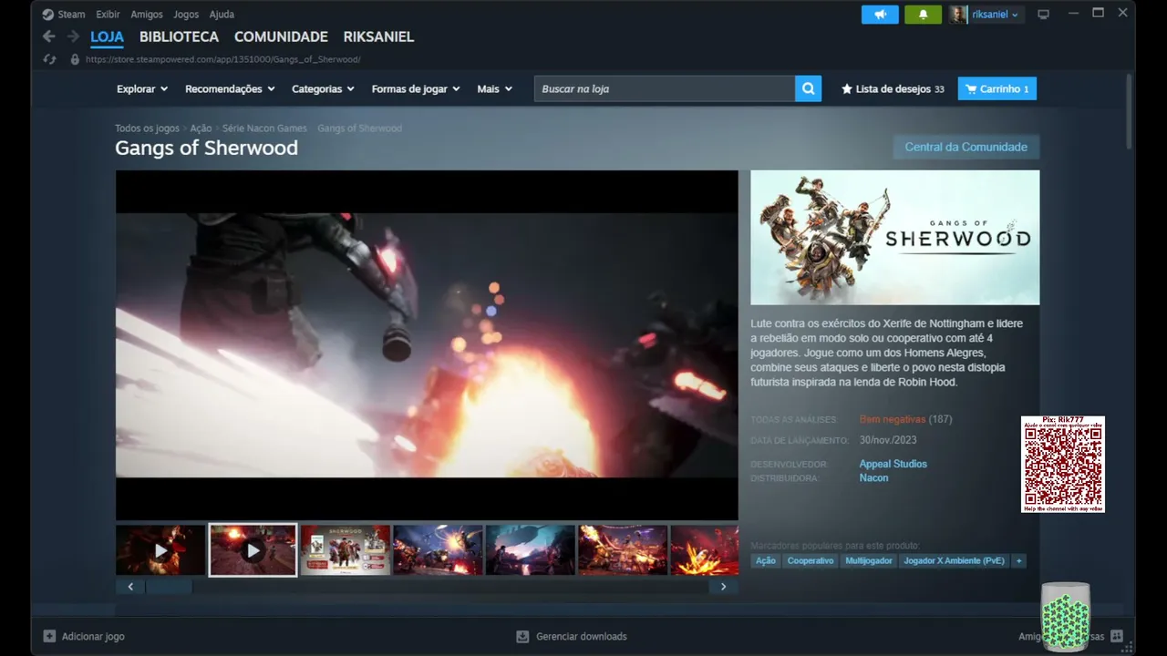
Task: Open Central da Comunidade
Action: pos(966,147)
